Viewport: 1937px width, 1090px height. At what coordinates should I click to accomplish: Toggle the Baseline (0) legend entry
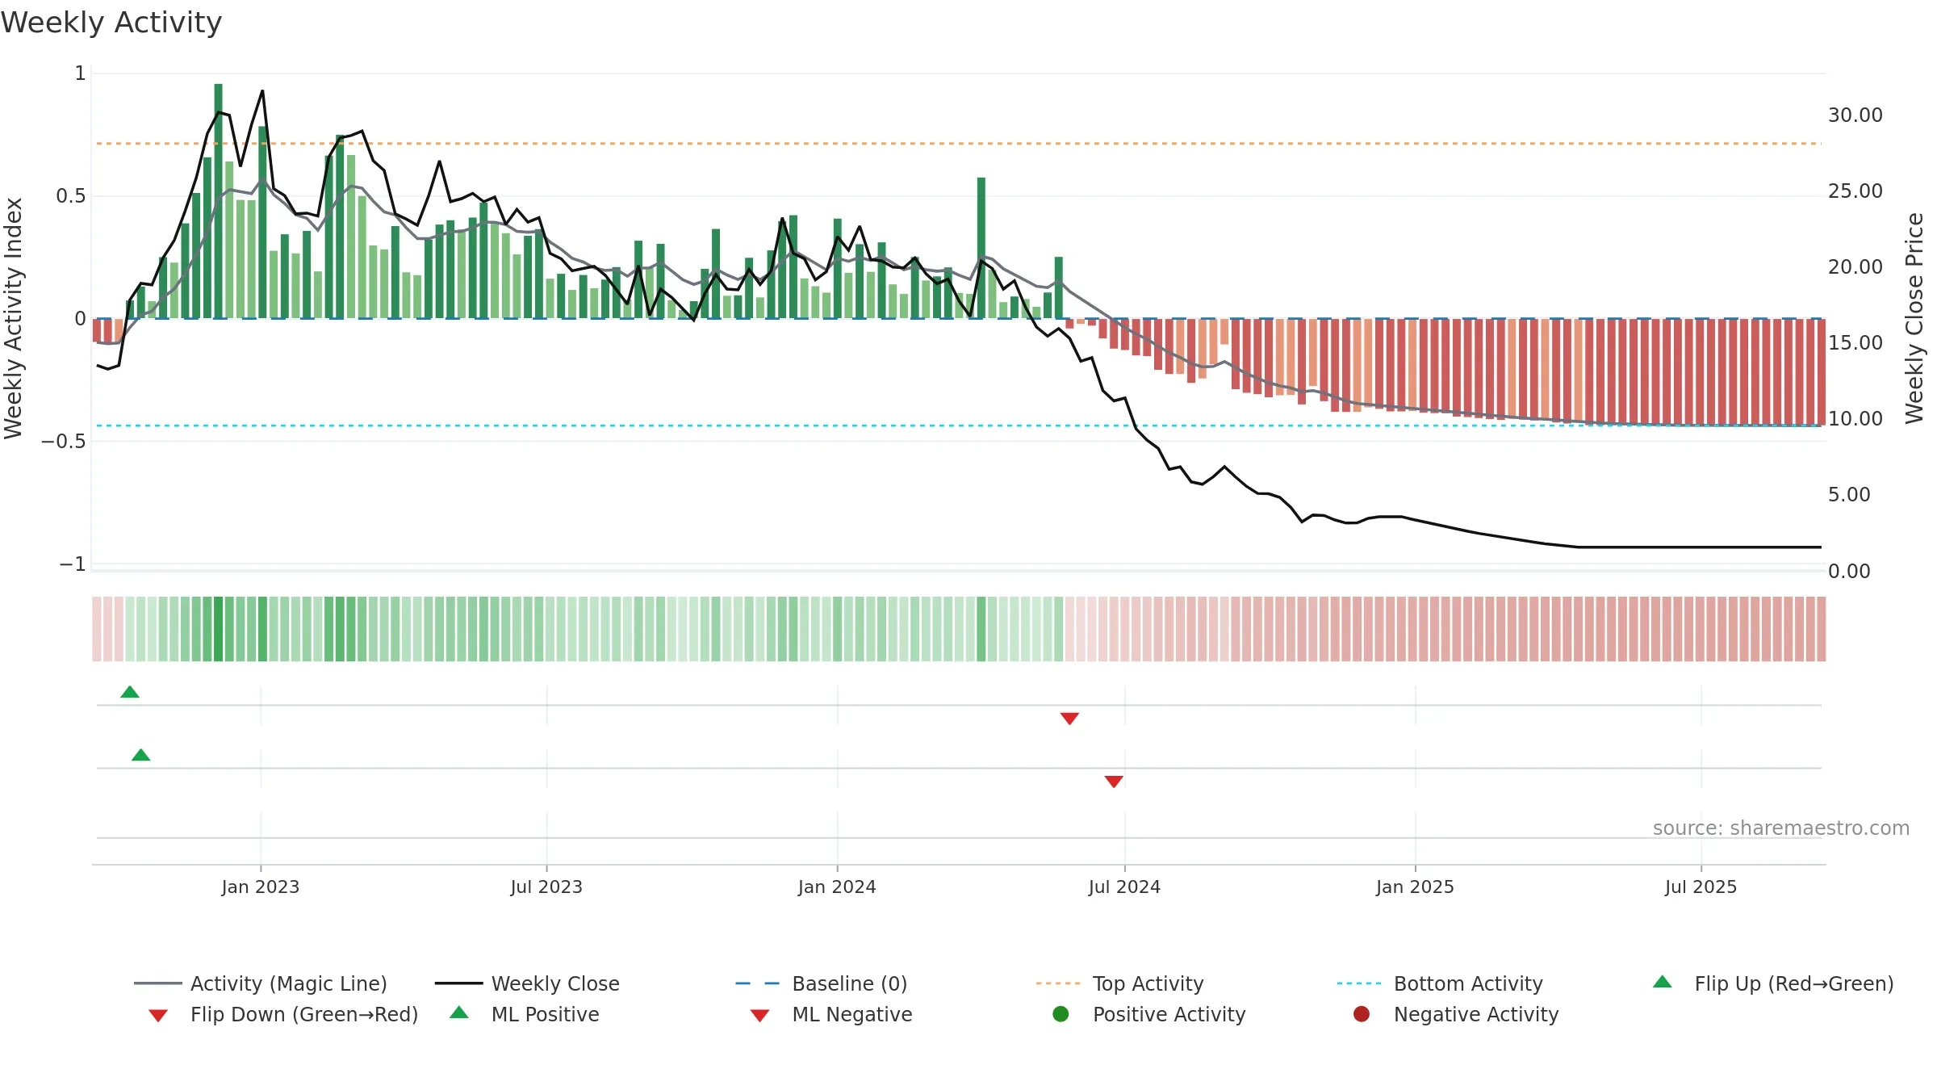[x=822, y=983]
